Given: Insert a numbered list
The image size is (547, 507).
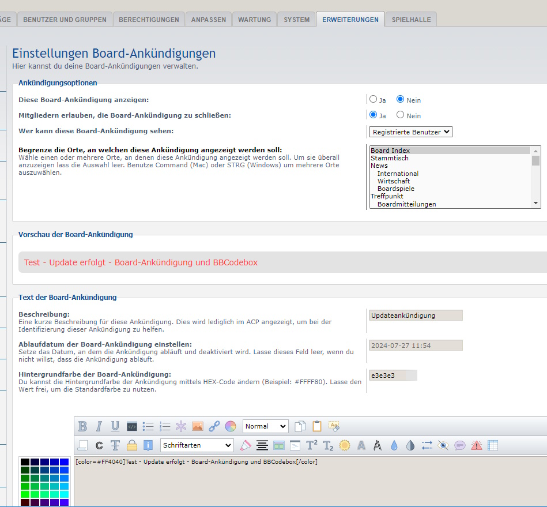Looking at the screenshot, I should tap(165, 426).
